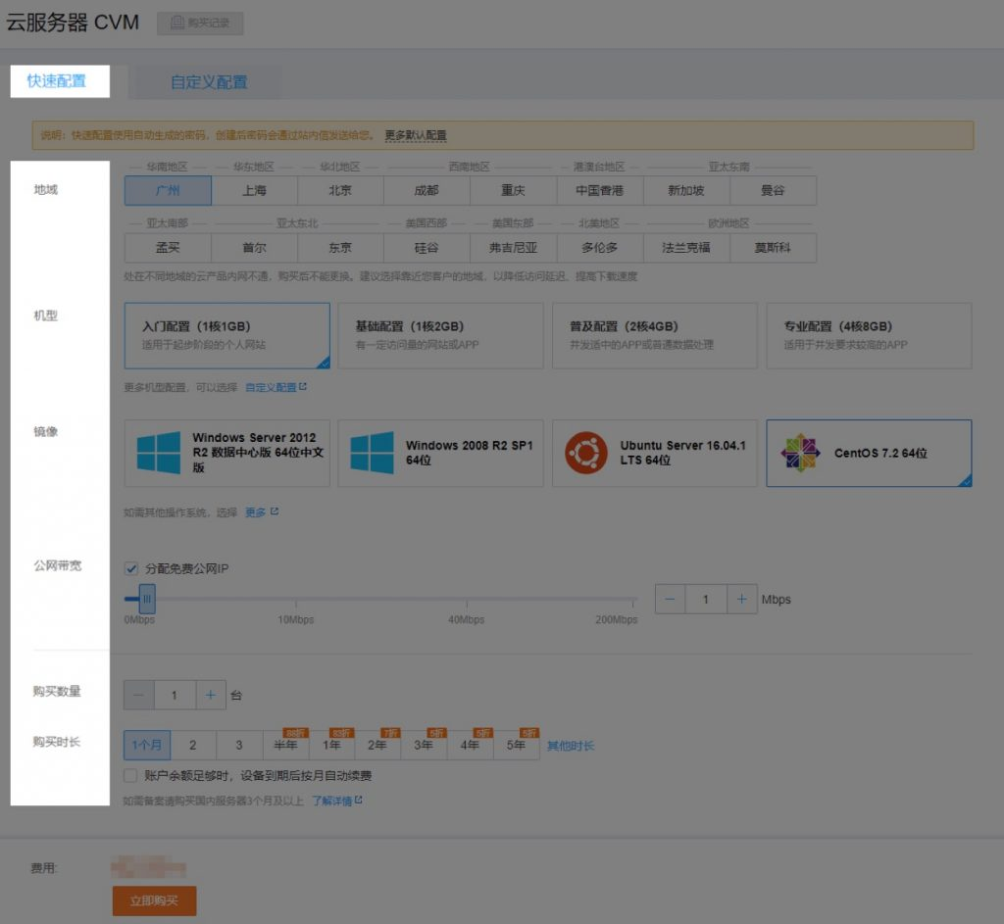The height and width of the screenshot is (924, 1004).
Task: Choose the 硅谷 region
Action: [x=427, y=248]
